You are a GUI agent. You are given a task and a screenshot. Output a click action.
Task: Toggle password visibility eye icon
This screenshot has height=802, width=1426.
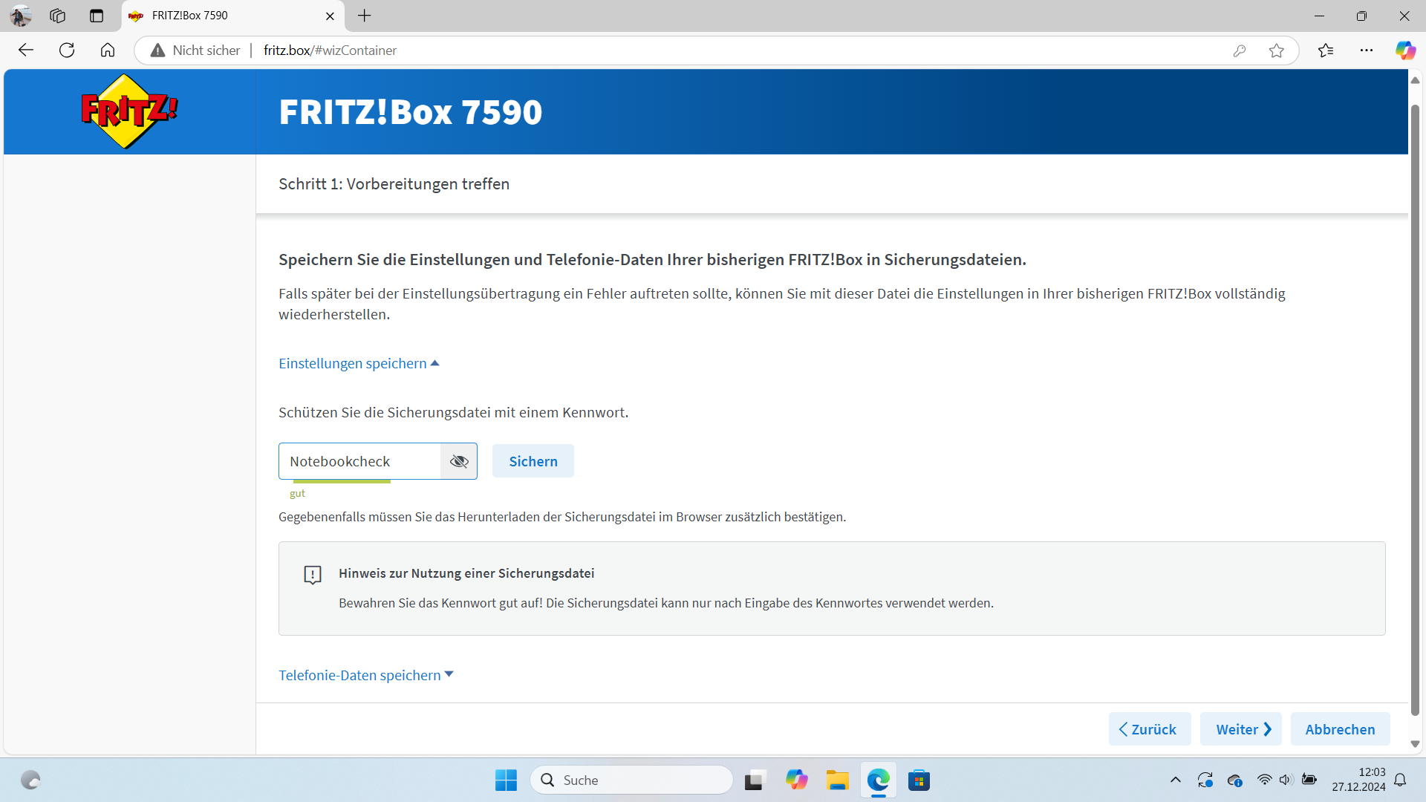[459, 461]
